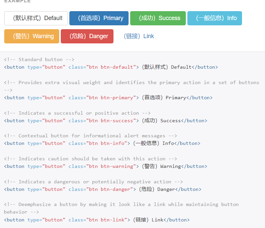Click the 'Provides extra visual weight' comment
Screen dimensions: 265x228
tap(132, 86)
